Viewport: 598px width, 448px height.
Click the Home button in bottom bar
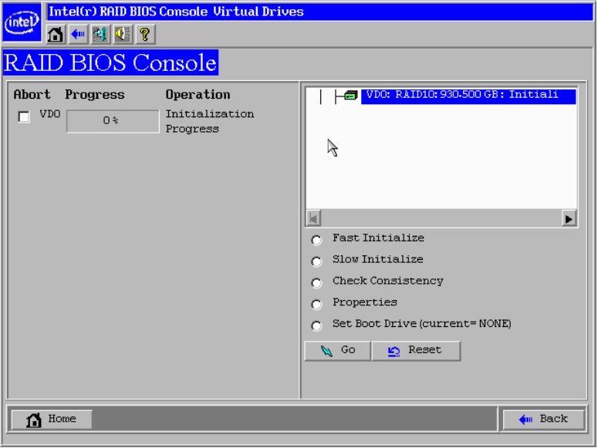[52, 419]
